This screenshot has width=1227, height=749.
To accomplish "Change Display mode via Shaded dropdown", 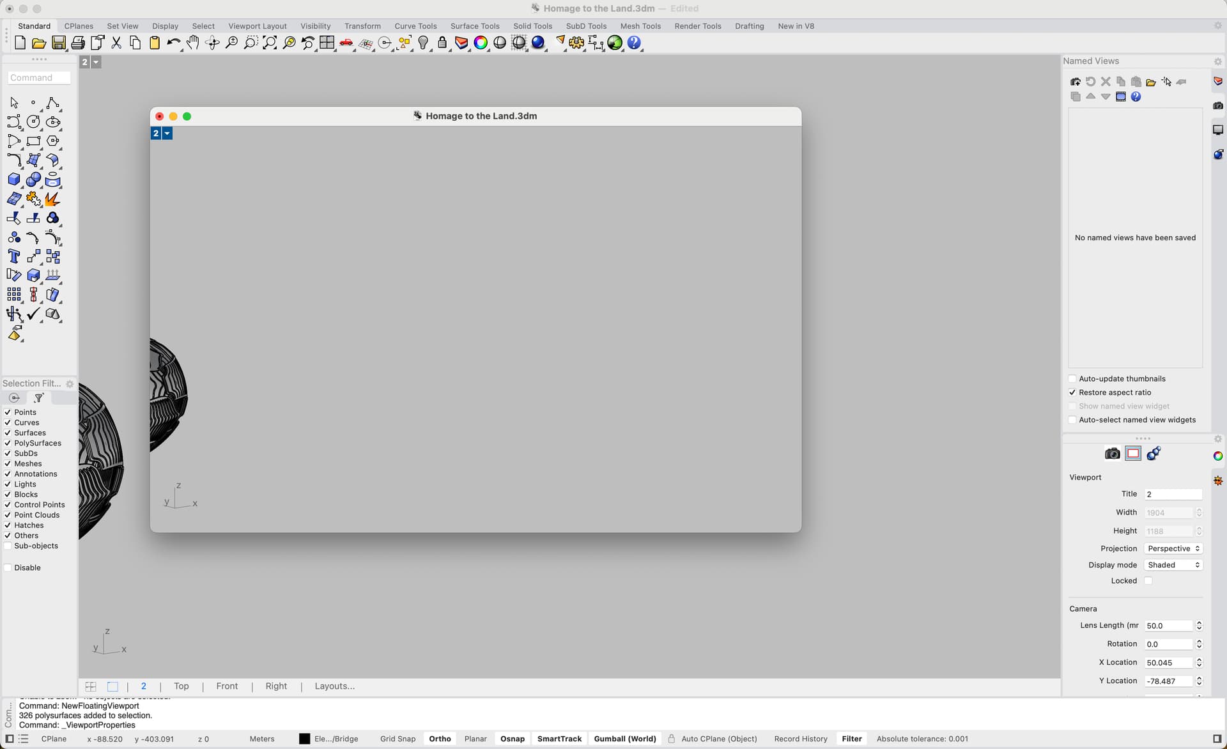I will click(x=1173, y=564).
